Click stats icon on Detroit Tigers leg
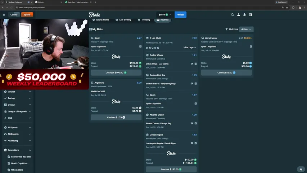 click(195, 143)
